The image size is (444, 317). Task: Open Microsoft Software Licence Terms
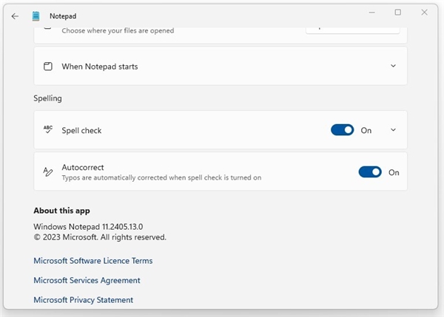[x=93, y=261]
